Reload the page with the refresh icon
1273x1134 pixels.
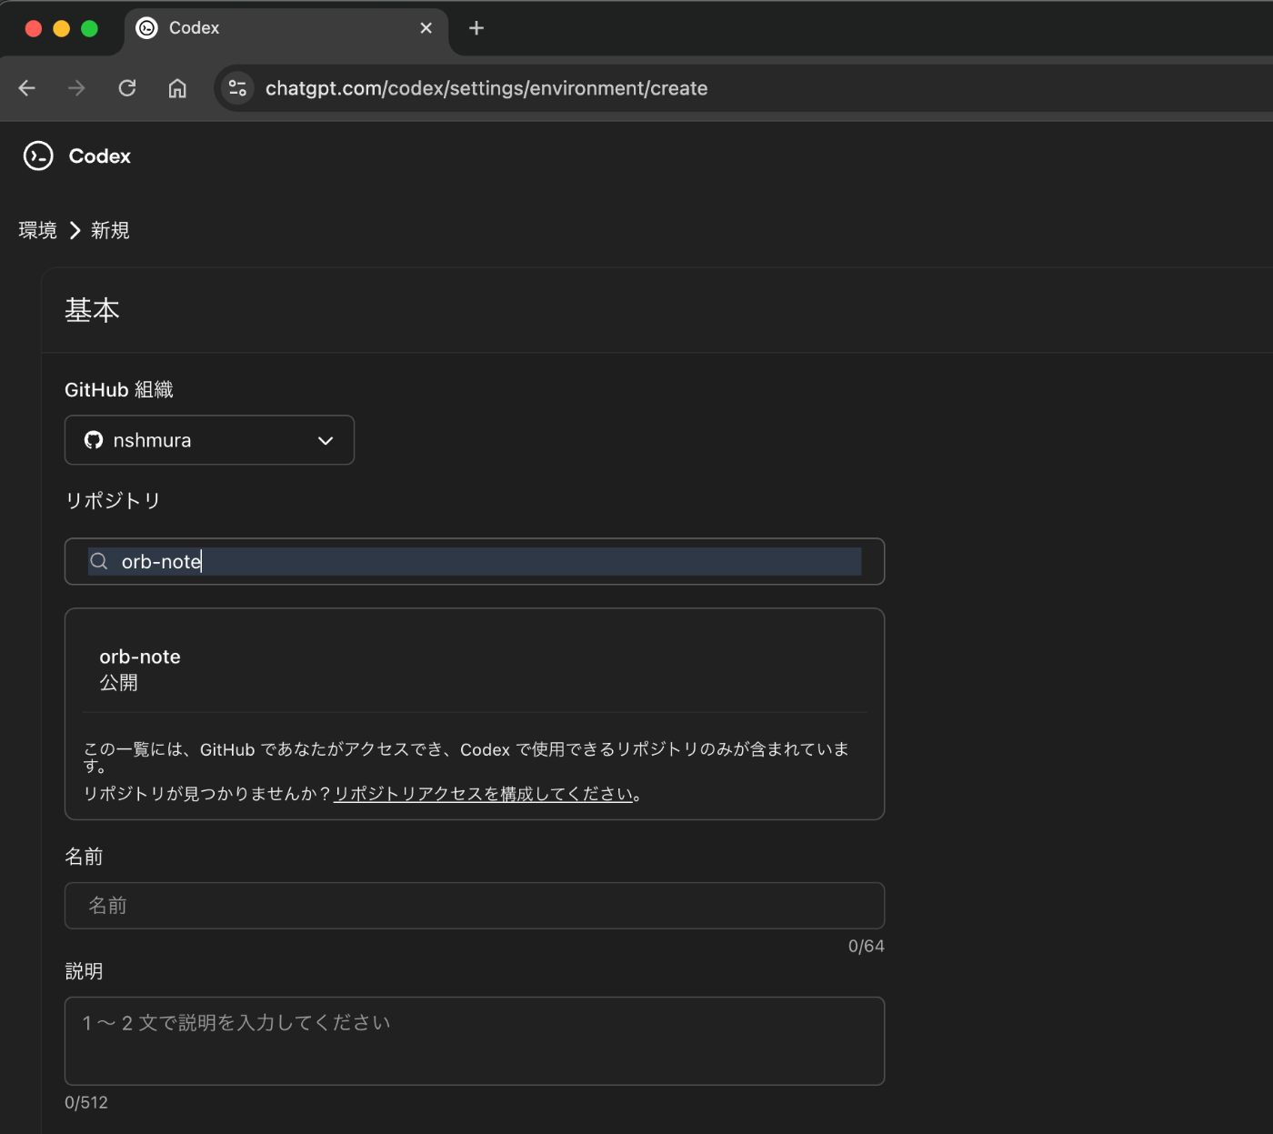pos(127,88)
